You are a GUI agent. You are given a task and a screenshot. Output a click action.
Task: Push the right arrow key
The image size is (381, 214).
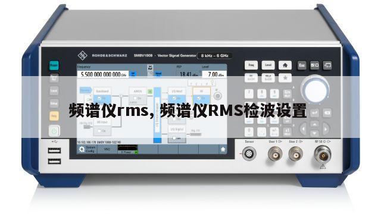(326, 129)
